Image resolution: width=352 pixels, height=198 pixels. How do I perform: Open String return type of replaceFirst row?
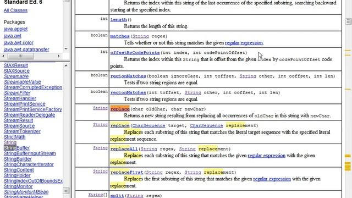100,171
